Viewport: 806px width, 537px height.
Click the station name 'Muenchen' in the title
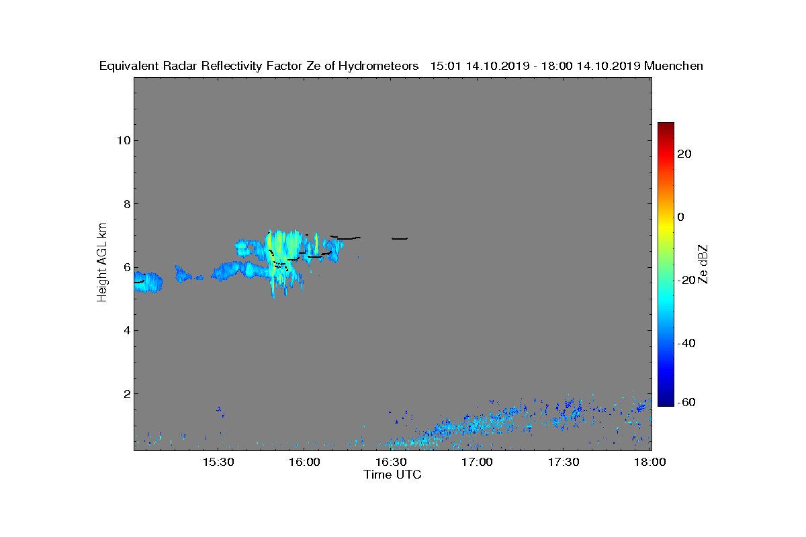pos(674,66)
